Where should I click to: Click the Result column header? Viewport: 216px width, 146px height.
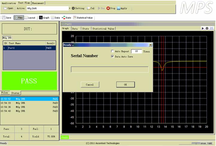click(x=51, y=43)
